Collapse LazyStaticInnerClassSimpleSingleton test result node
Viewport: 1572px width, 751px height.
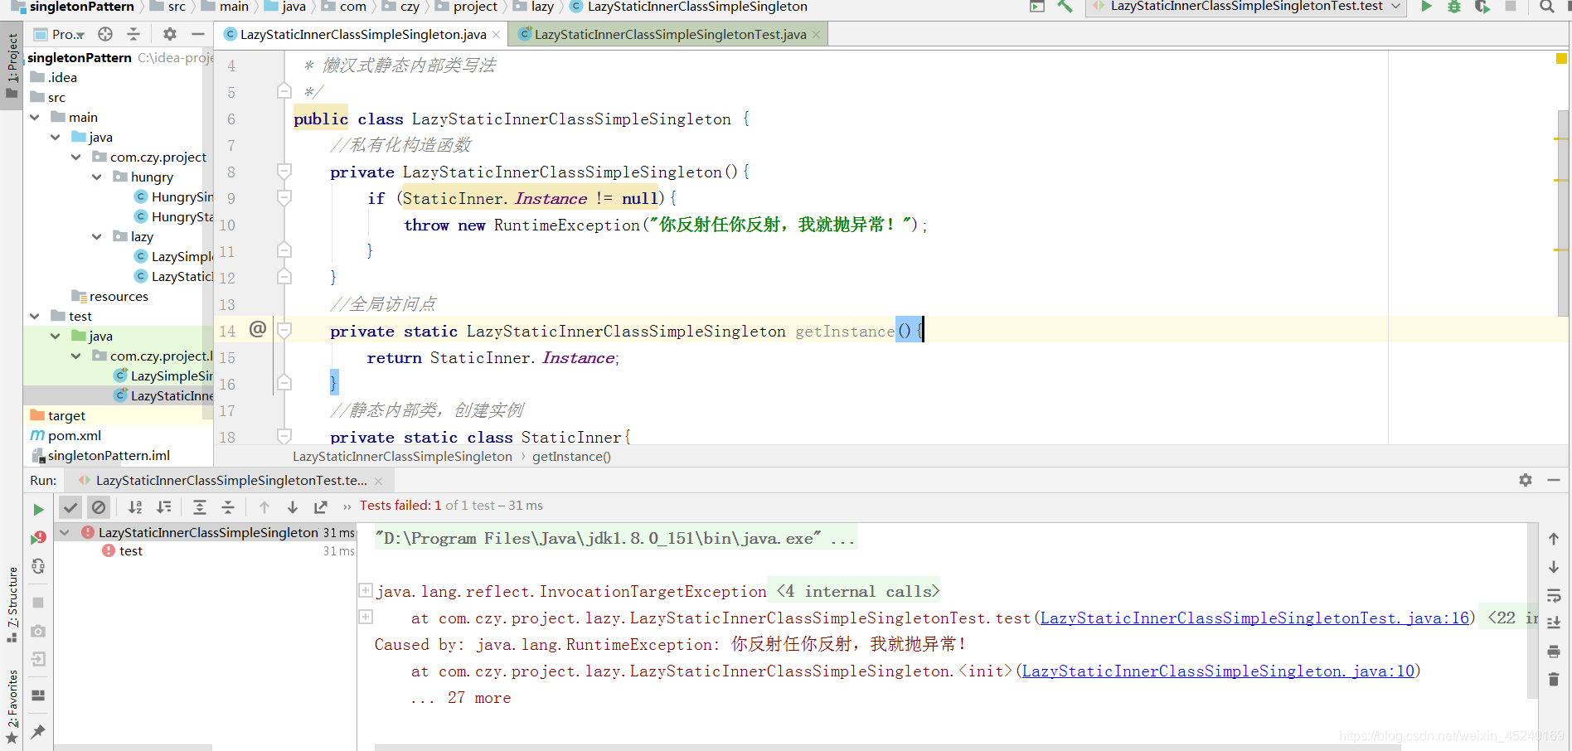click(65, 533)
